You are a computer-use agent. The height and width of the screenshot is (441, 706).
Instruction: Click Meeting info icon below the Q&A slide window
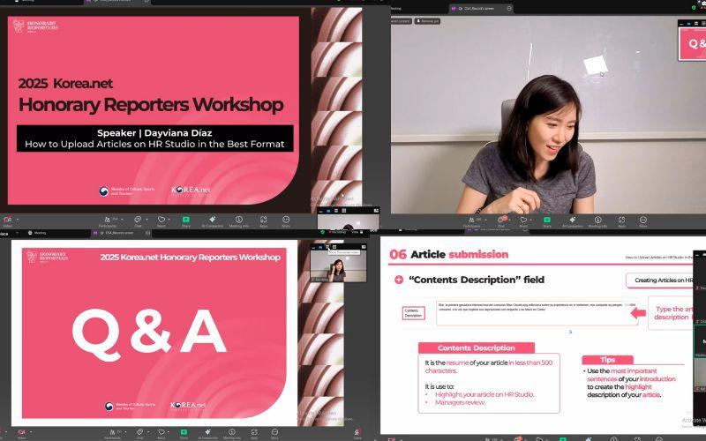tap(231, 432)
